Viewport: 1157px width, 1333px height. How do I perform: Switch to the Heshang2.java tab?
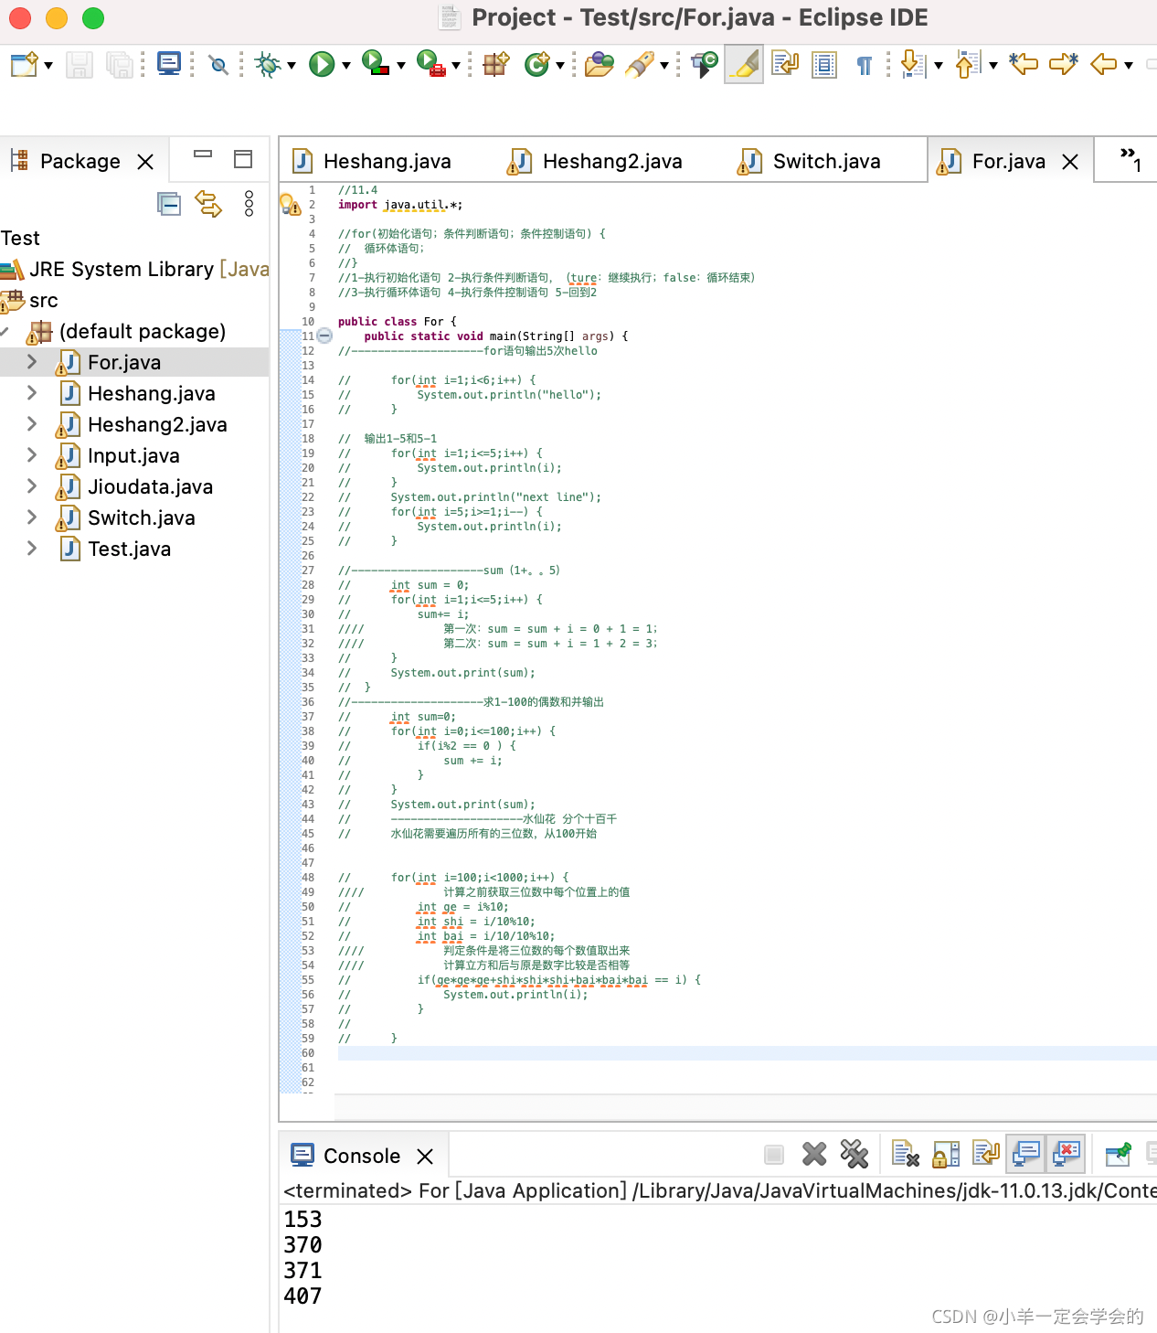click(x=611, y=160)
